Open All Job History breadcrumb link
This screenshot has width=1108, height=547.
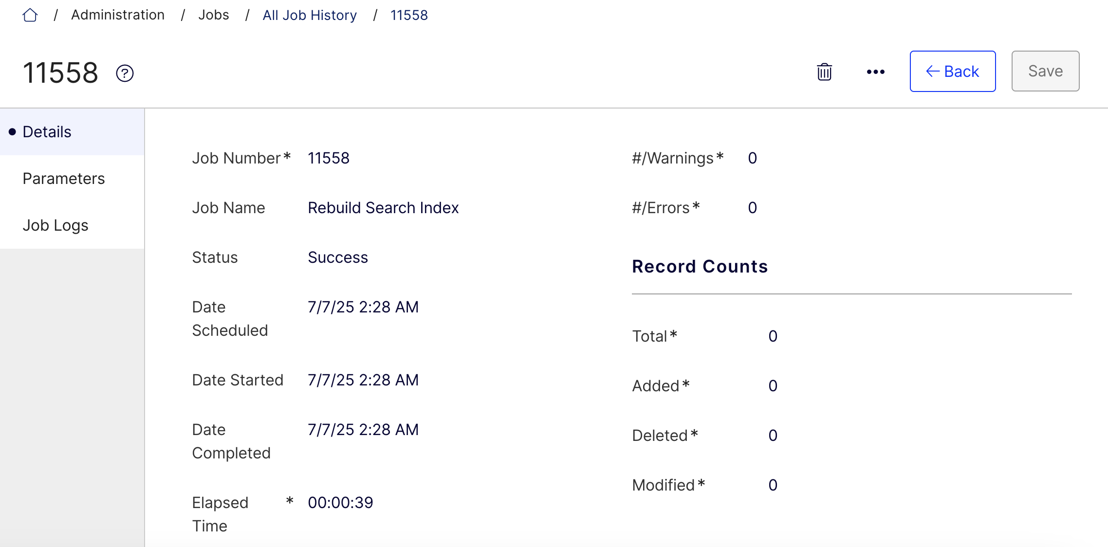(x=309, y=15)
